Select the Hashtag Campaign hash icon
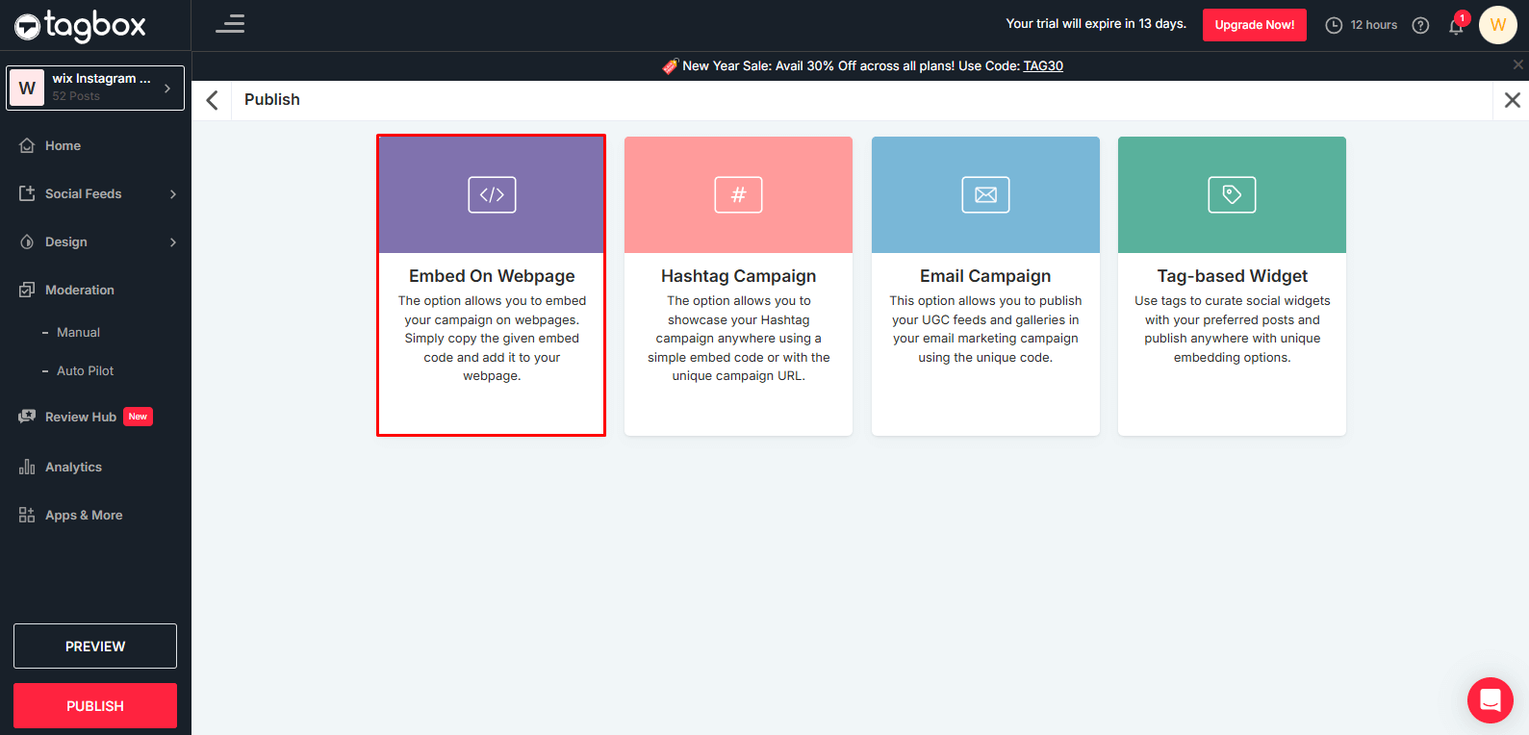The width and height of the screenshot is (1529, 735). point(738,194)
